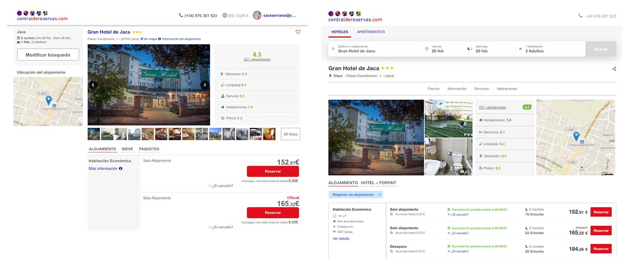Jump to the Servicios section

[x=482, y=89]
